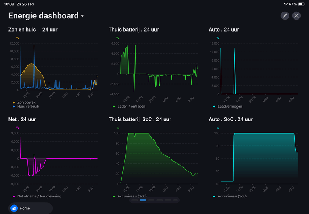Tap the Wi-Fi icon in status bar
This screenshot has height=214, width=309.
pos(285,4)
